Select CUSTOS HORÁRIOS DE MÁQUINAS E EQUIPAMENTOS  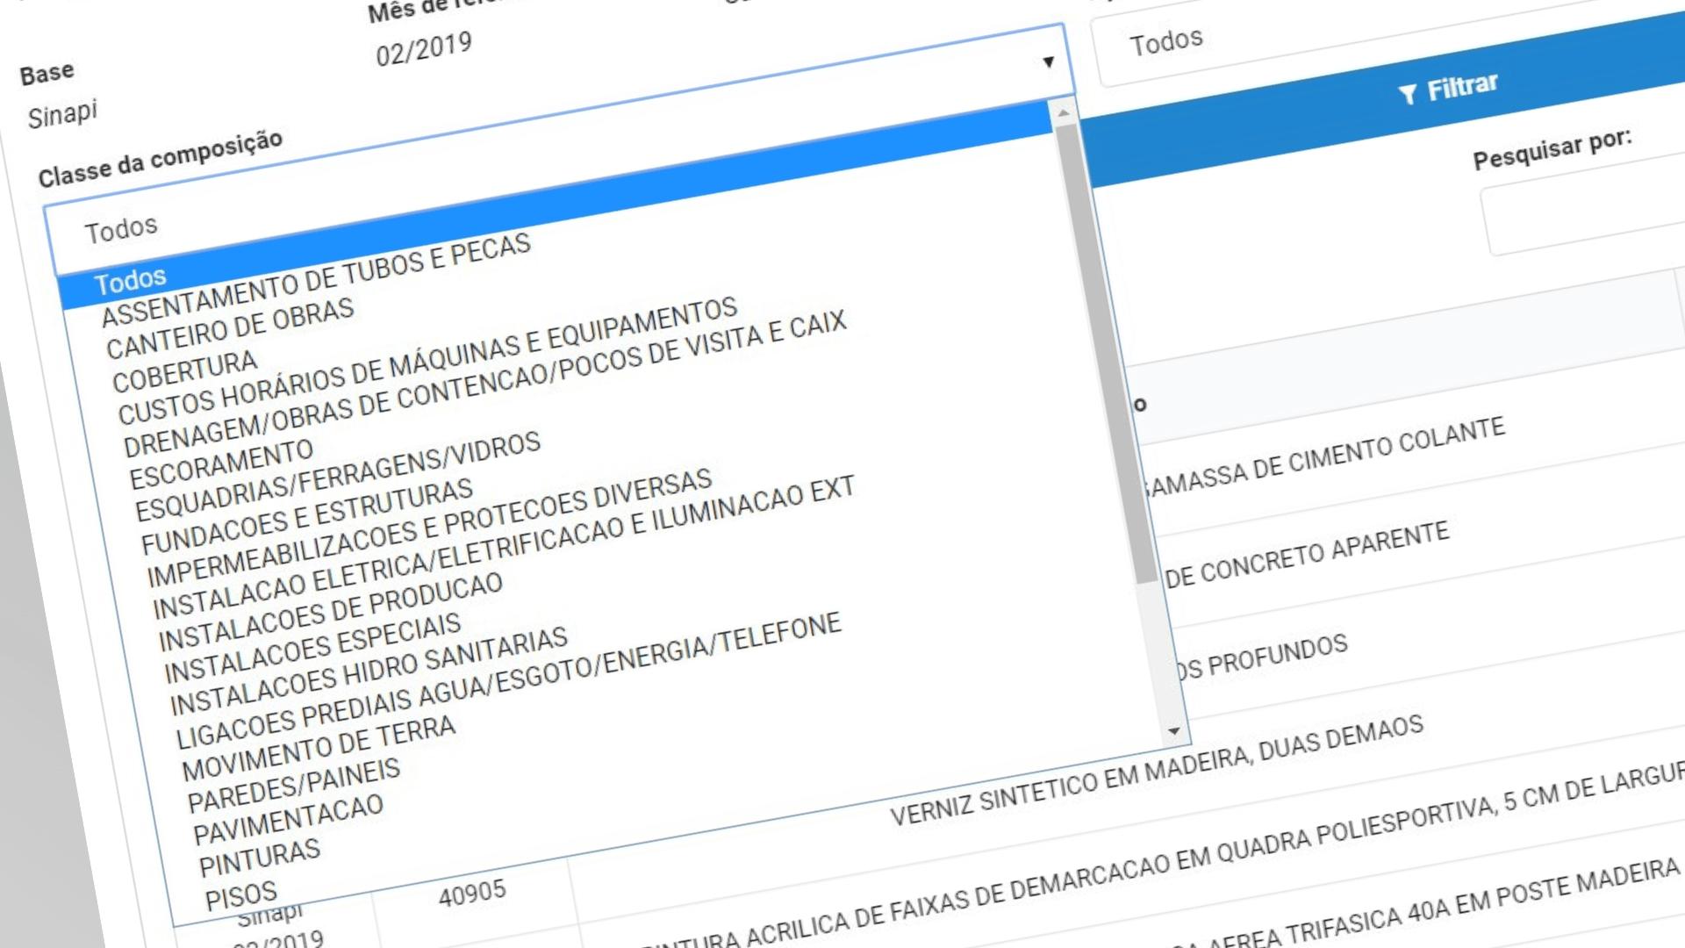427,360
